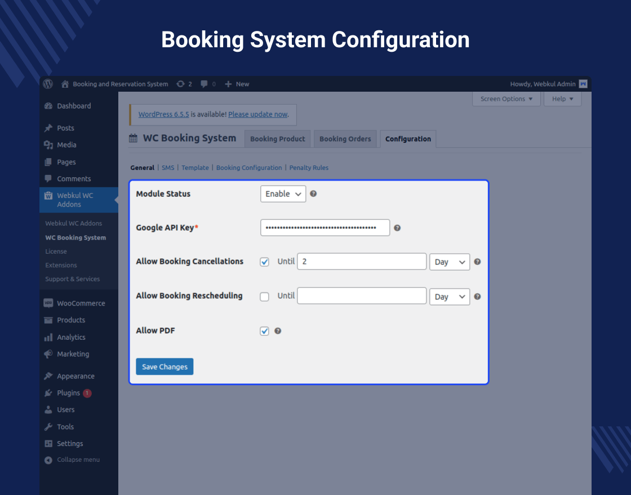Toggle the Allow PDF checkbox
This screenshot has width=631, height=495.
[x=264, y=331]
